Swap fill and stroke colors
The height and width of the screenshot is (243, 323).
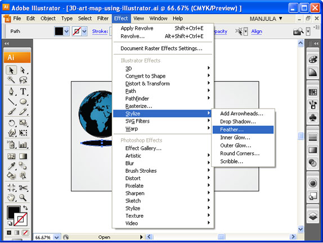[x=25, y=208]
